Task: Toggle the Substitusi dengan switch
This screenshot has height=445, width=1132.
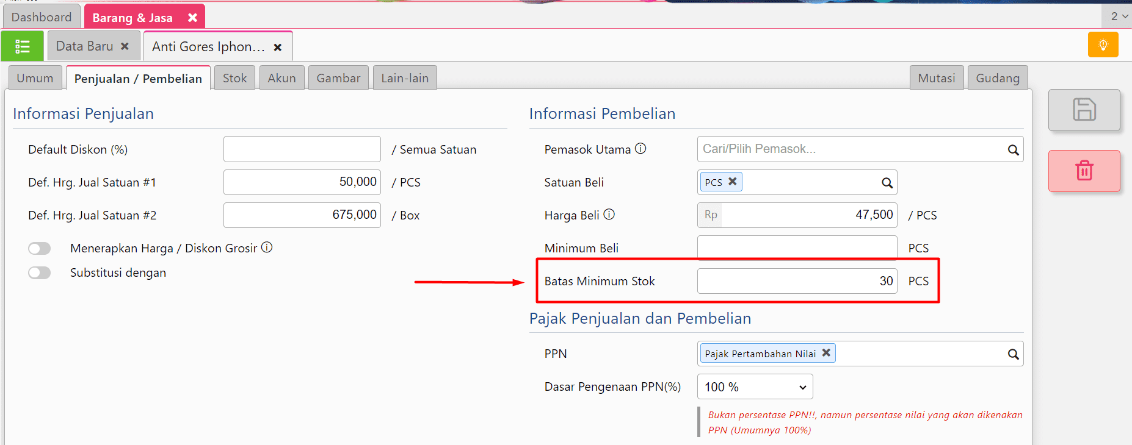Action: tap(40, 273)
